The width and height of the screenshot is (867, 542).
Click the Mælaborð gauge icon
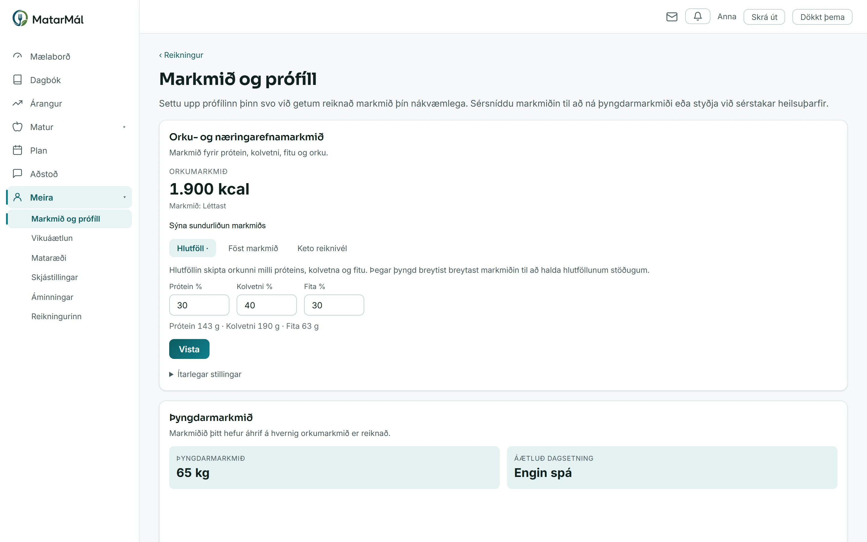17,56
